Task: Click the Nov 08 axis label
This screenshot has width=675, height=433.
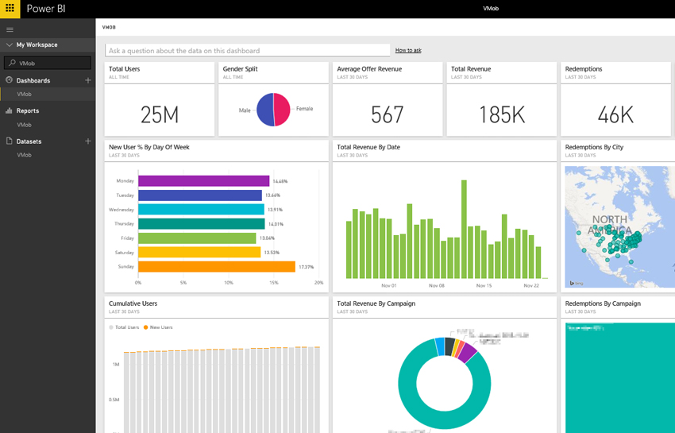Action: (436, 286)
